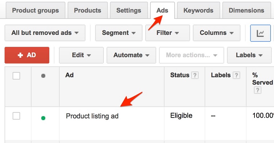Switch to the Keywords tab
This screenshot has width=274, height=143.
pos(198,10)
